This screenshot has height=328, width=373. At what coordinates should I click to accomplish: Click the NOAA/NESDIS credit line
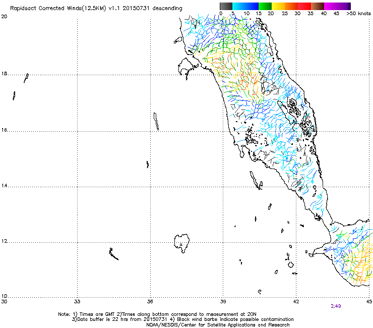pos(218,325)
